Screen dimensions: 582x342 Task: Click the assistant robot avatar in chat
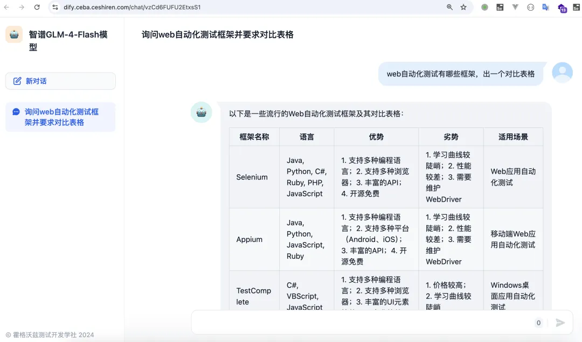coord(201,112)
